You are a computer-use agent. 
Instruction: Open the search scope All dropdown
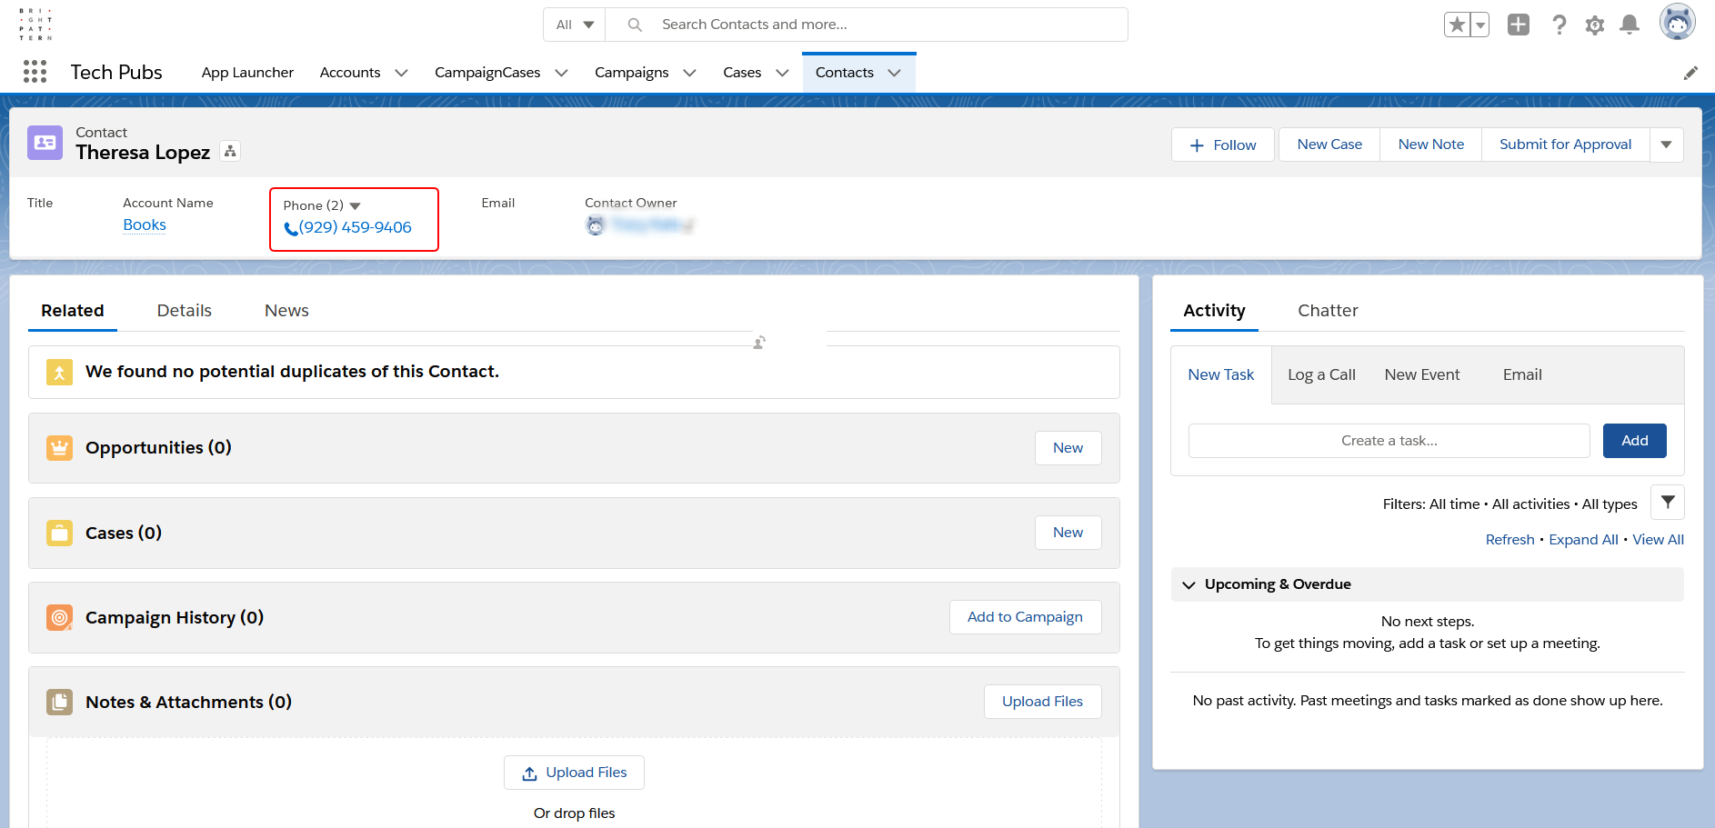point(575,25)
